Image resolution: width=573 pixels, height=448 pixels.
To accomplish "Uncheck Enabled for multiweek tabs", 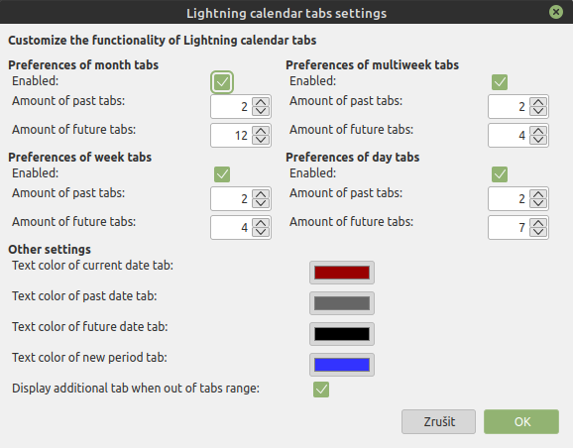I will 500,82.
